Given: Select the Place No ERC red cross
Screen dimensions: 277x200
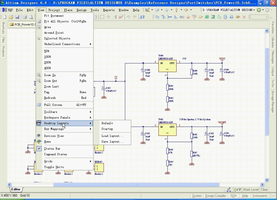Looking at the screenshot, I should 244,17.
